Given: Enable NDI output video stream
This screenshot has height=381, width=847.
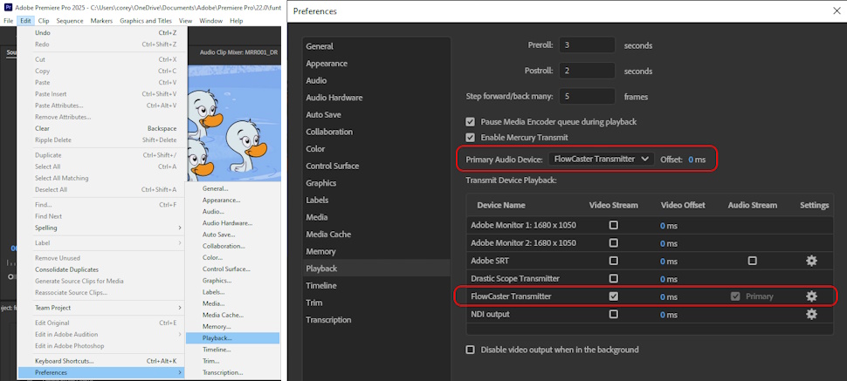Looking at the screenshot, I should coord(613,314).
